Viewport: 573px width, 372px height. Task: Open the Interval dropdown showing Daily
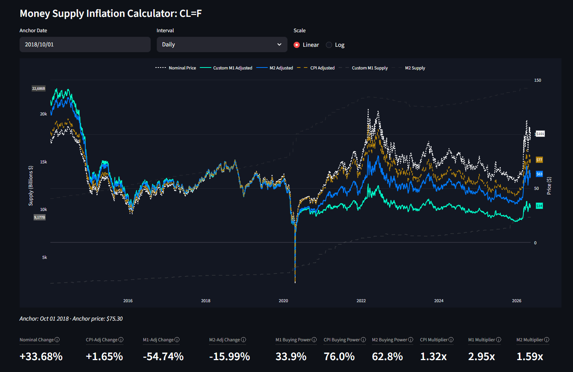(x=222, y=44)
